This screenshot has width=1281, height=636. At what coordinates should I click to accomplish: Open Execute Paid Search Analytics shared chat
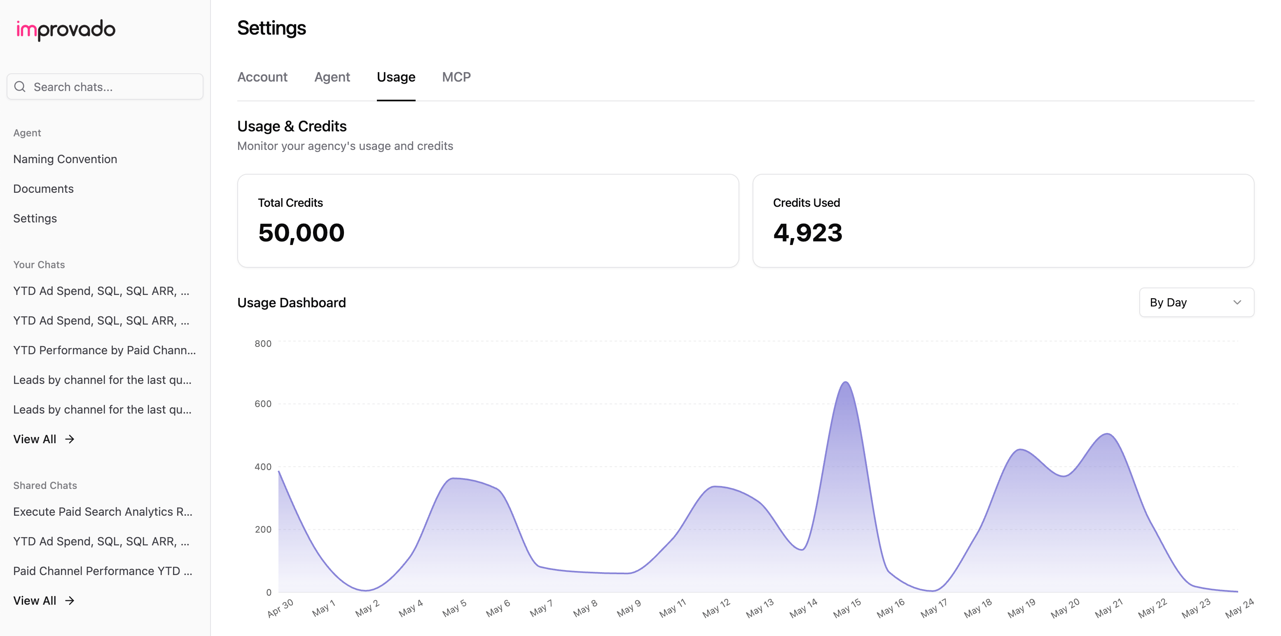[x=103, y=512]
